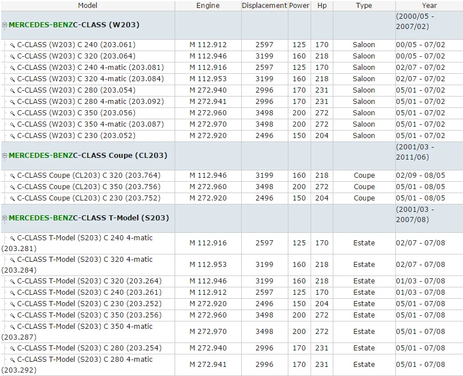This screenshot has width=463, height=376.
Task: Sort by the Hp column header
Action: (322, 6)
